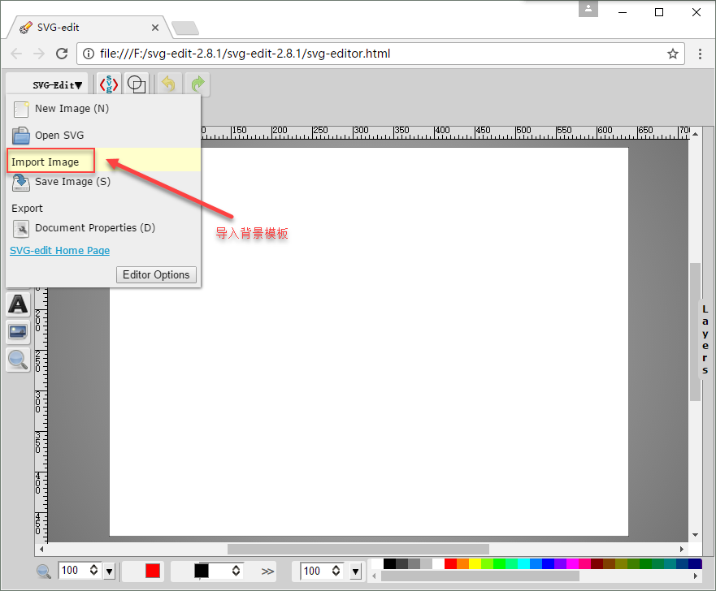Image resolution: width=716 pixels, height=591 pixels.
Task: Toggle wireframe mode icon
Action: (136, 84)
